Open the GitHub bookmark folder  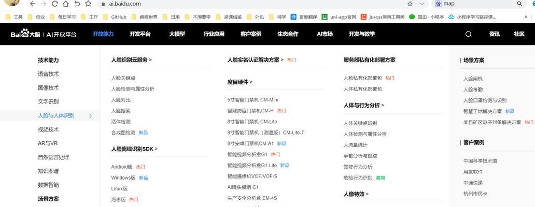tap(114, 17)
